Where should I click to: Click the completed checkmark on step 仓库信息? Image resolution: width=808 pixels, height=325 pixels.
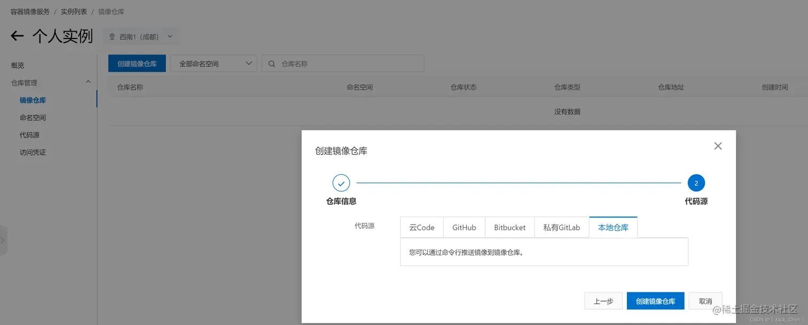[x=341, y=182]
